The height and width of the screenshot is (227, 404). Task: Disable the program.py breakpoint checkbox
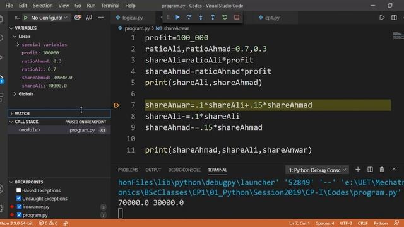click(x=20, y=214)
